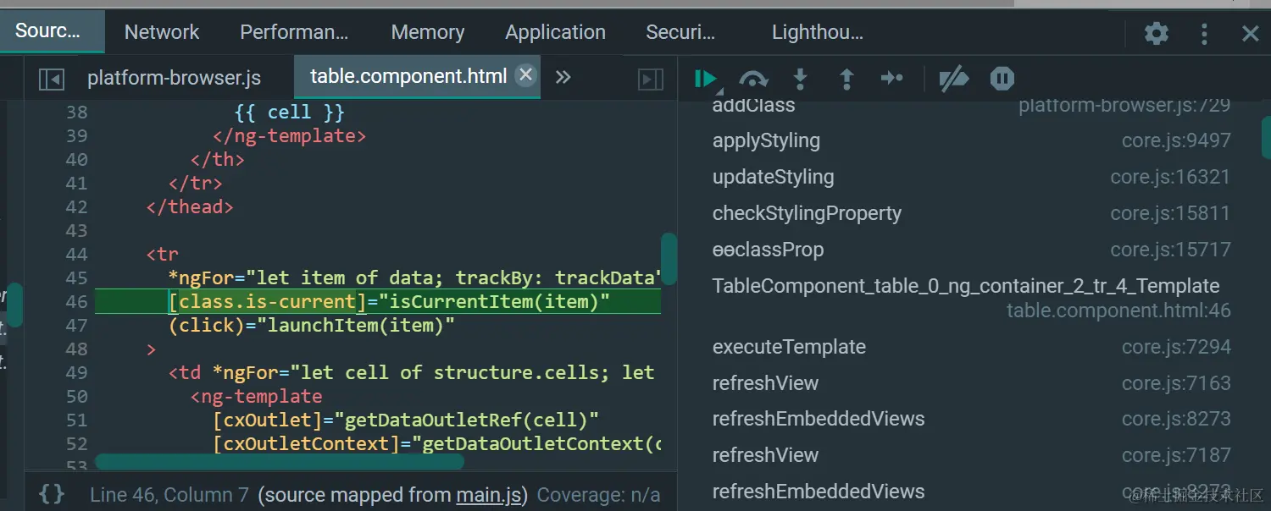Screen dimensions: 1271x511
Task: Hide the debugger sidebar
Action: coord(650,79)
